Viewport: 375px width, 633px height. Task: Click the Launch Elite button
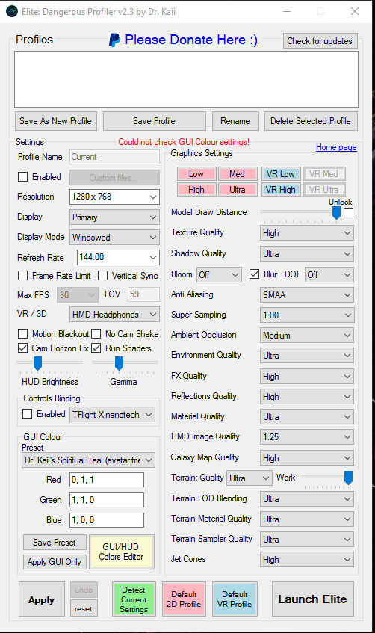pyautogui.click(x=313, y=599)
